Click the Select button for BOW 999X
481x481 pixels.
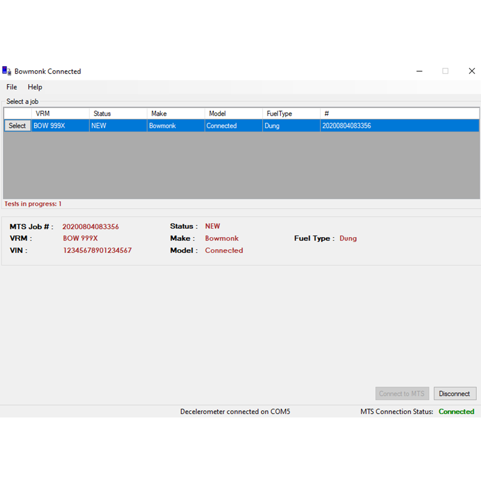[x=17, y=126]
